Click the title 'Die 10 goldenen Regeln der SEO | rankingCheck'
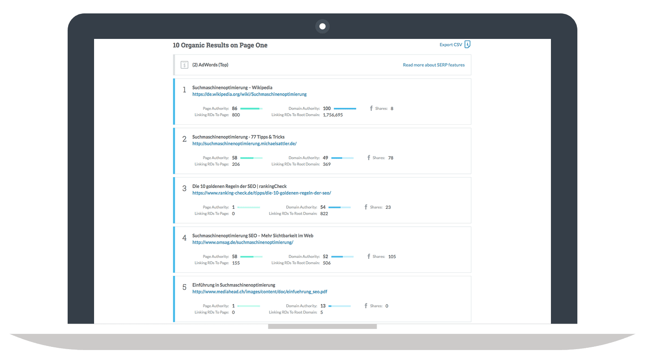Screen dimensions: 645x363 pyautogui.click(x=239, y=186)
